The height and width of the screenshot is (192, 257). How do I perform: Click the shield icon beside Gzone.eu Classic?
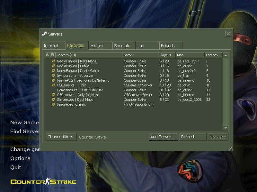pos(53,104)
